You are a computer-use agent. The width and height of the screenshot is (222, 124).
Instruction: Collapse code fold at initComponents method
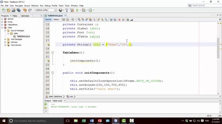[52, 73]
